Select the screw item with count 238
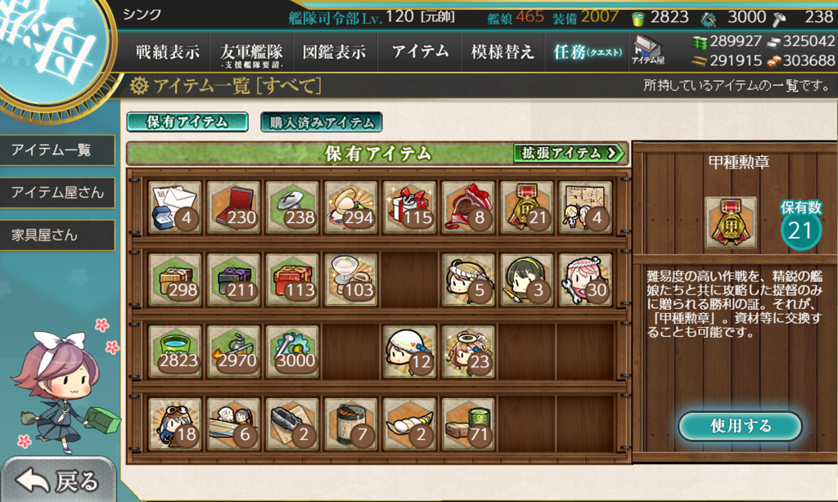838x502 pixels. 292,207
